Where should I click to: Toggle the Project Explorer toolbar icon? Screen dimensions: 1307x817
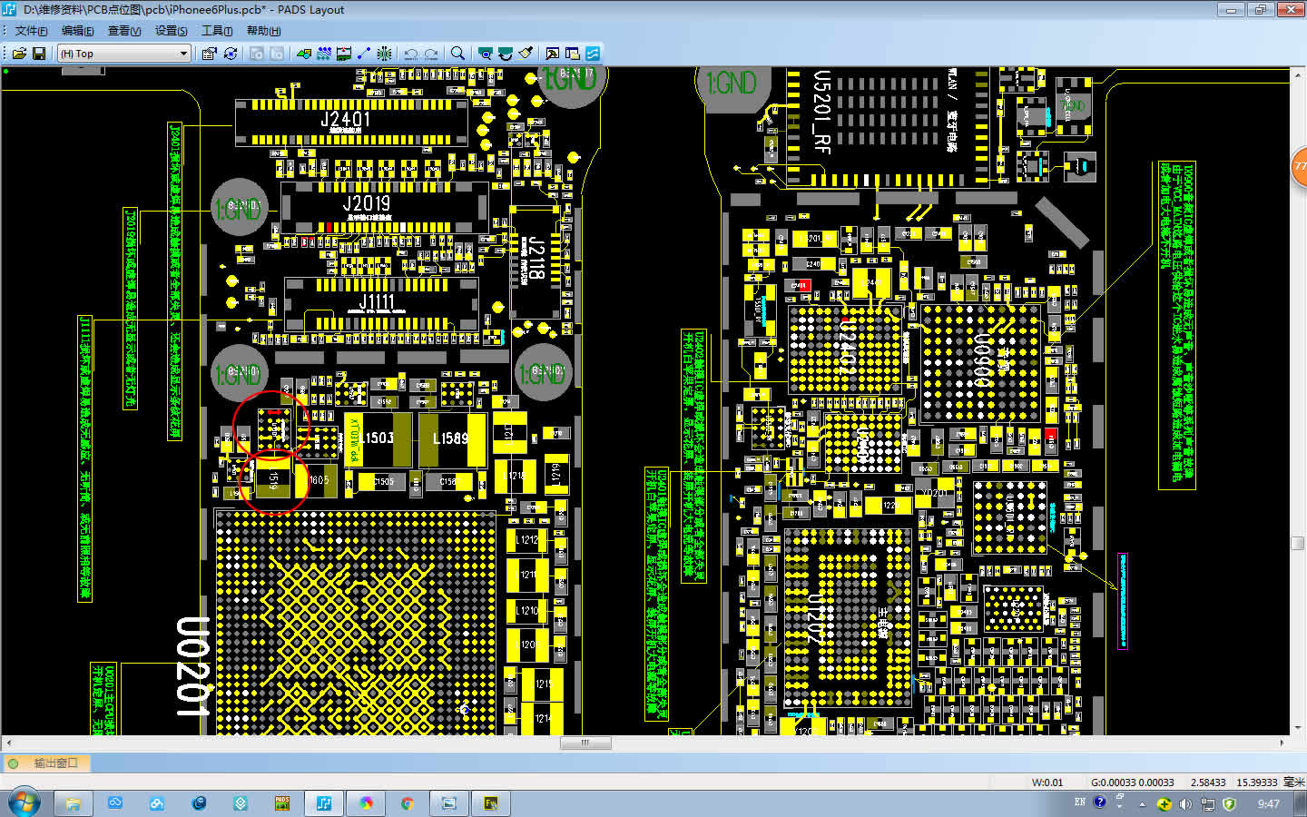pos(573,54)
